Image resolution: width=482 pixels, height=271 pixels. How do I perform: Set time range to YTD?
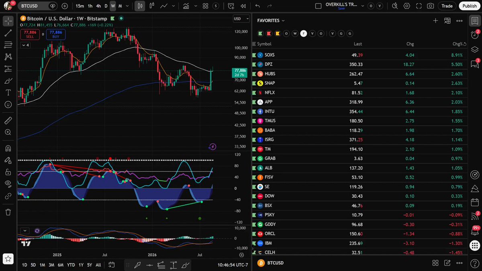pos(71,265)
